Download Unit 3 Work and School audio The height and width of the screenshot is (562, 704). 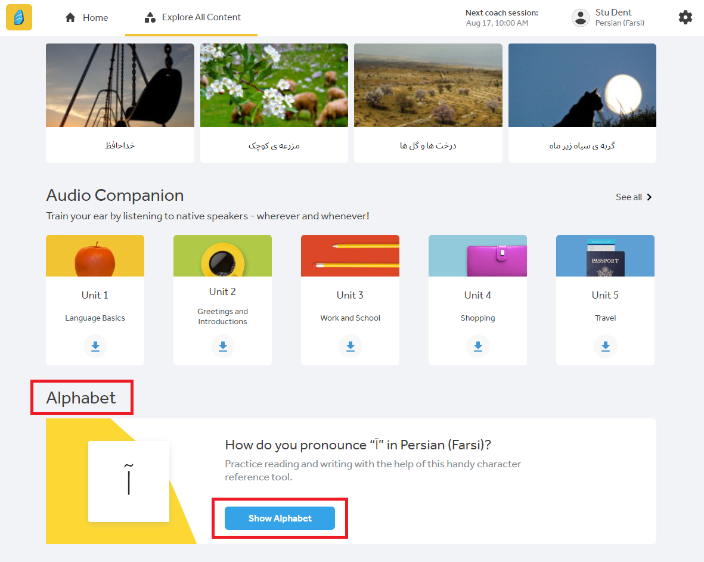pos(351,346)
